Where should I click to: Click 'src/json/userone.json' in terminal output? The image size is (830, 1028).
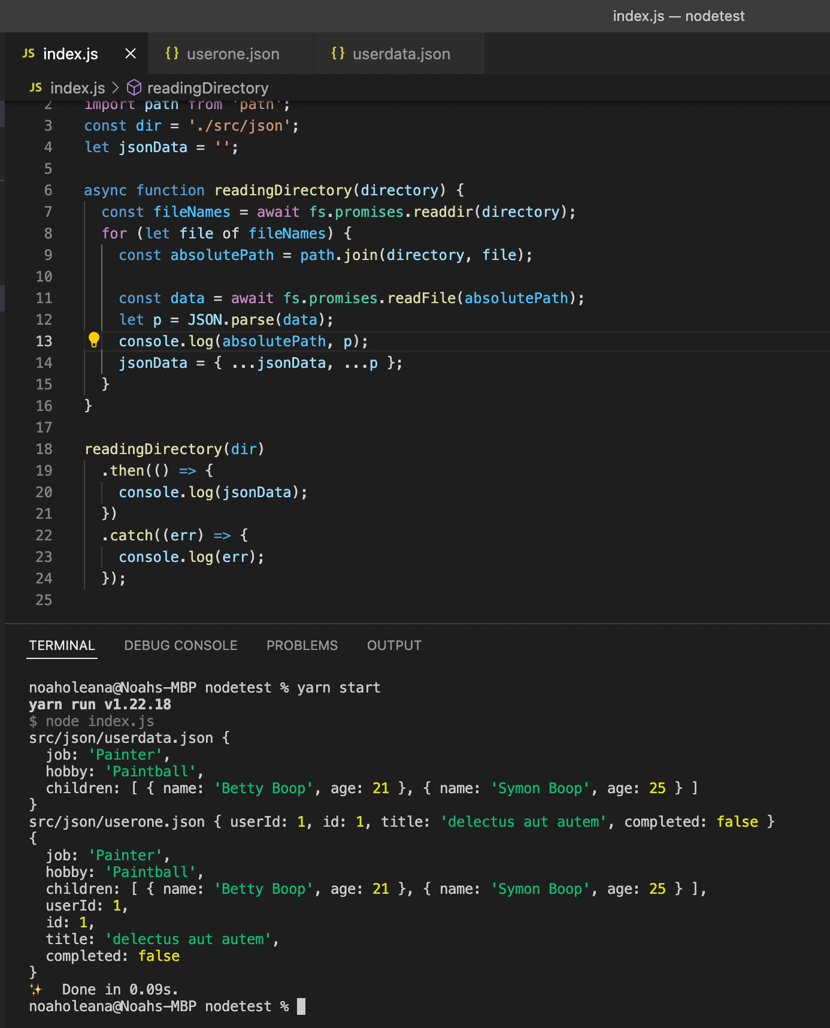[117, 822]
